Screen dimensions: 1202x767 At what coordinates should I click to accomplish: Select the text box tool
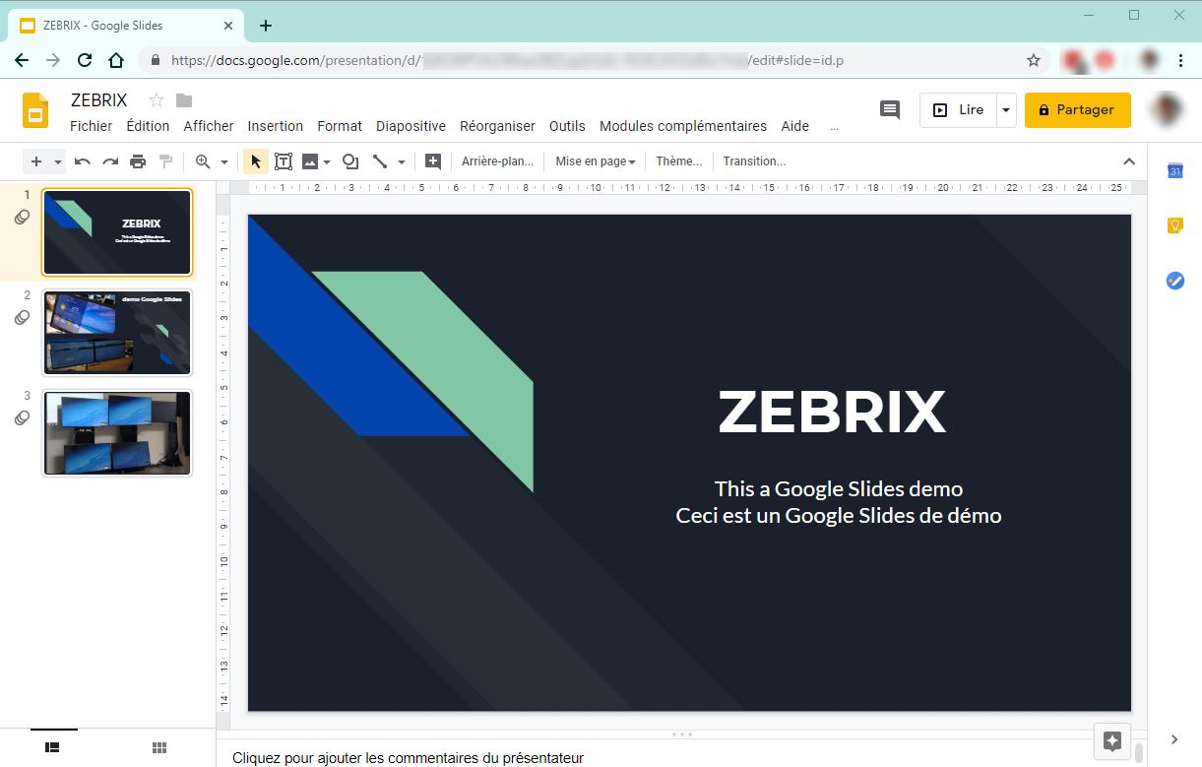(284, 161)
